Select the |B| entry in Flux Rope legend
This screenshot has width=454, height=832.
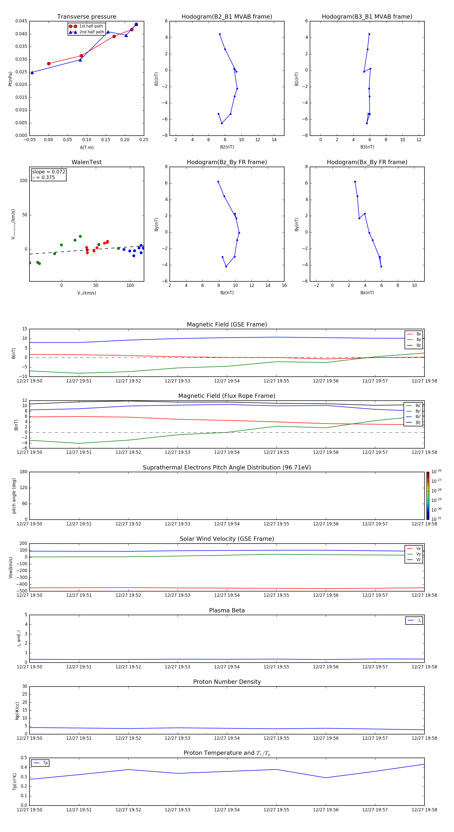pyautogui.click(x=414, y=423)
